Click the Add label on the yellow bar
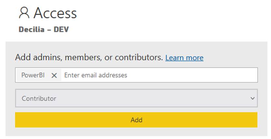This screenshot has width=271, height=139. click(x=136, y=120)
